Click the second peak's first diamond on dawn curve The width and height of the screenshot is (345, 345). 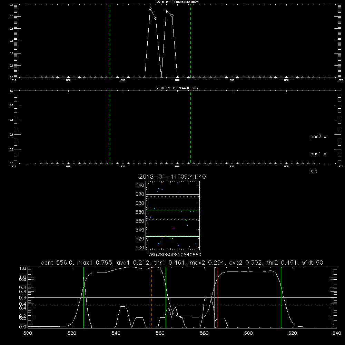pyautogui.click(x=167, y=11)
